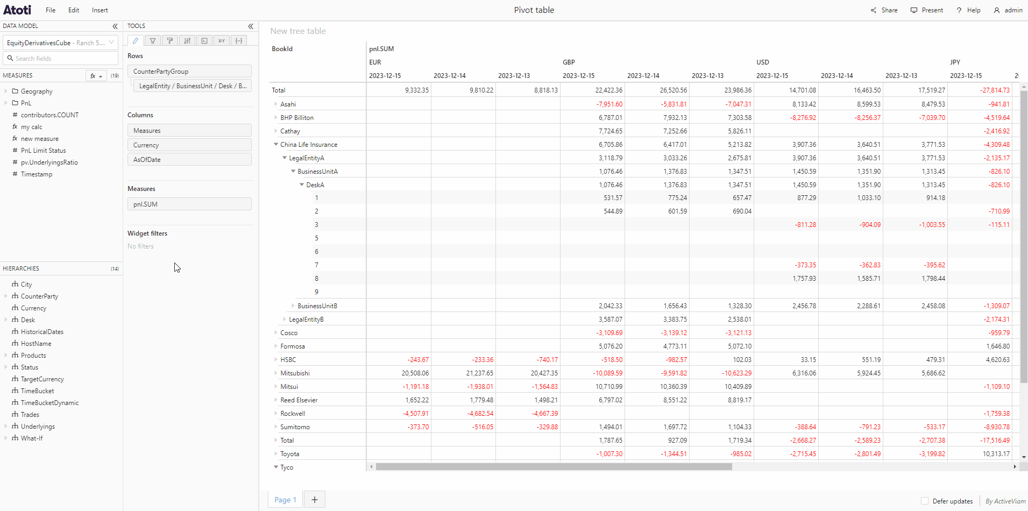Expand the Mitsubishi row
This screenshot has width=1028, height=511.
(x=276, y=373)
